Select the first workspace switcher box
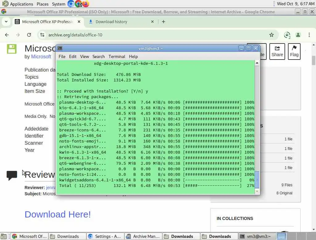The height and width of the screenshot is (240, 316). [281, 236]
